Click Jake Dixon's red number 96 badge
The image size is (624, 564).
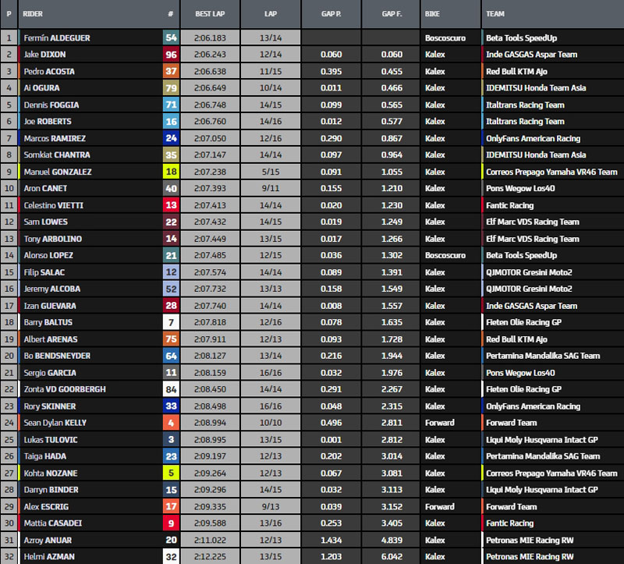click(170, 55)
